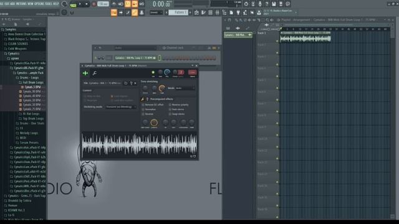Click the audio clip on Track 1

point(305,37)
